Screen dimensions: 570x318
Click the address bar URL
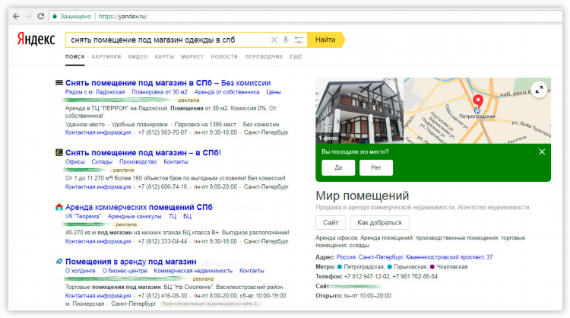tap(123, 17)
